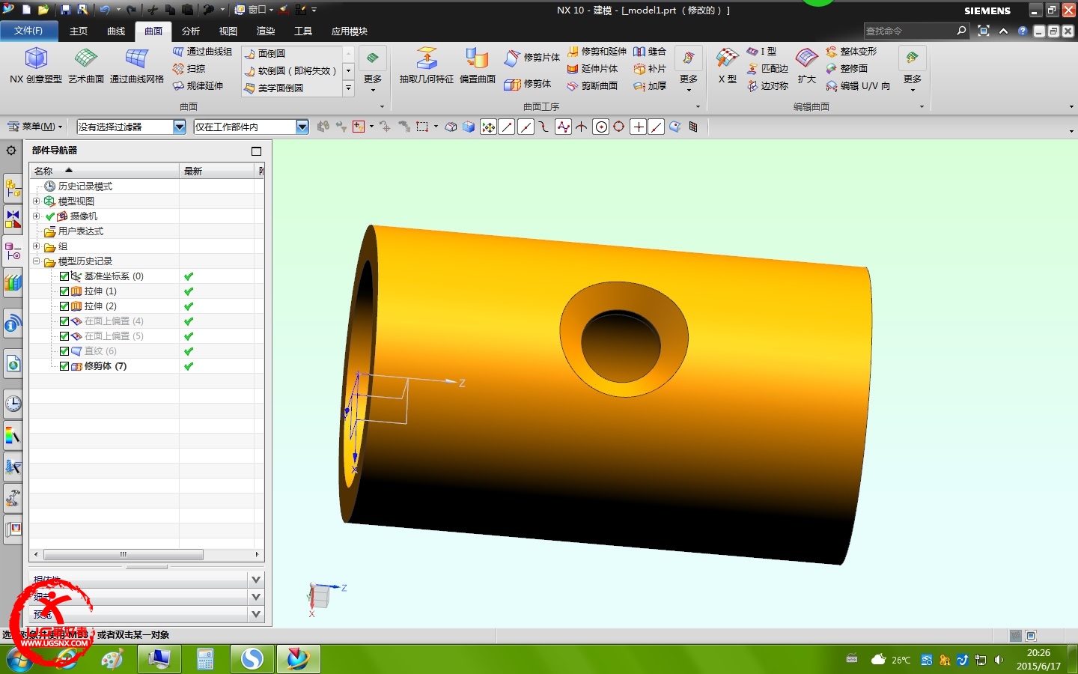Image resolution: width=1078 pixels, height=674 pixels.
Task: Switch to the 视图 tab
Action: pos(228,31)
